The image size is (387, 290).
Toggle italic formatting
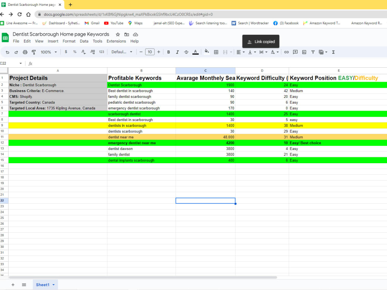pyautogui.click(x=177, y=52)
